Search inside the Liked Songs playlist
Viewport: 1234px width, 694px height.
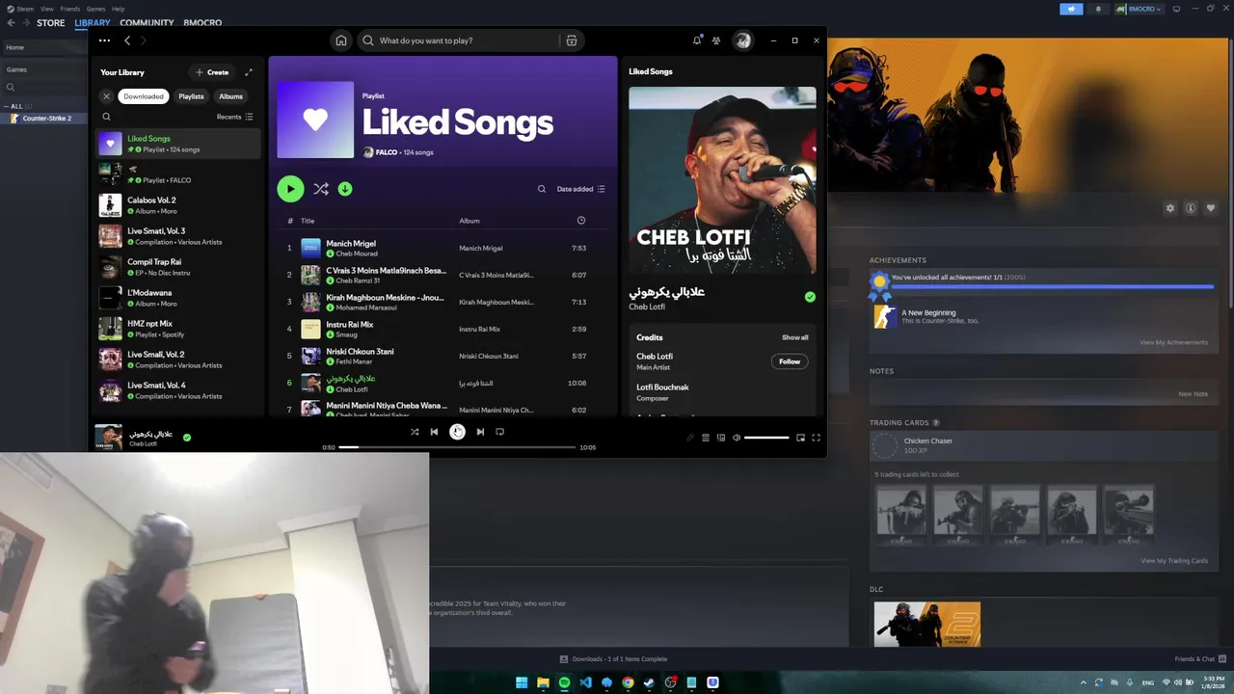[542, 189]
